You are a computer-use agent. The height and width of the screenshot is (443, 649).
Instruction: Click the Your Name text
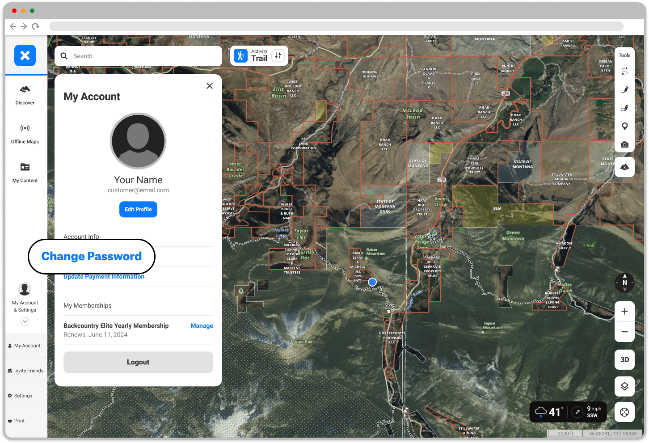click(x=138, y=180)
